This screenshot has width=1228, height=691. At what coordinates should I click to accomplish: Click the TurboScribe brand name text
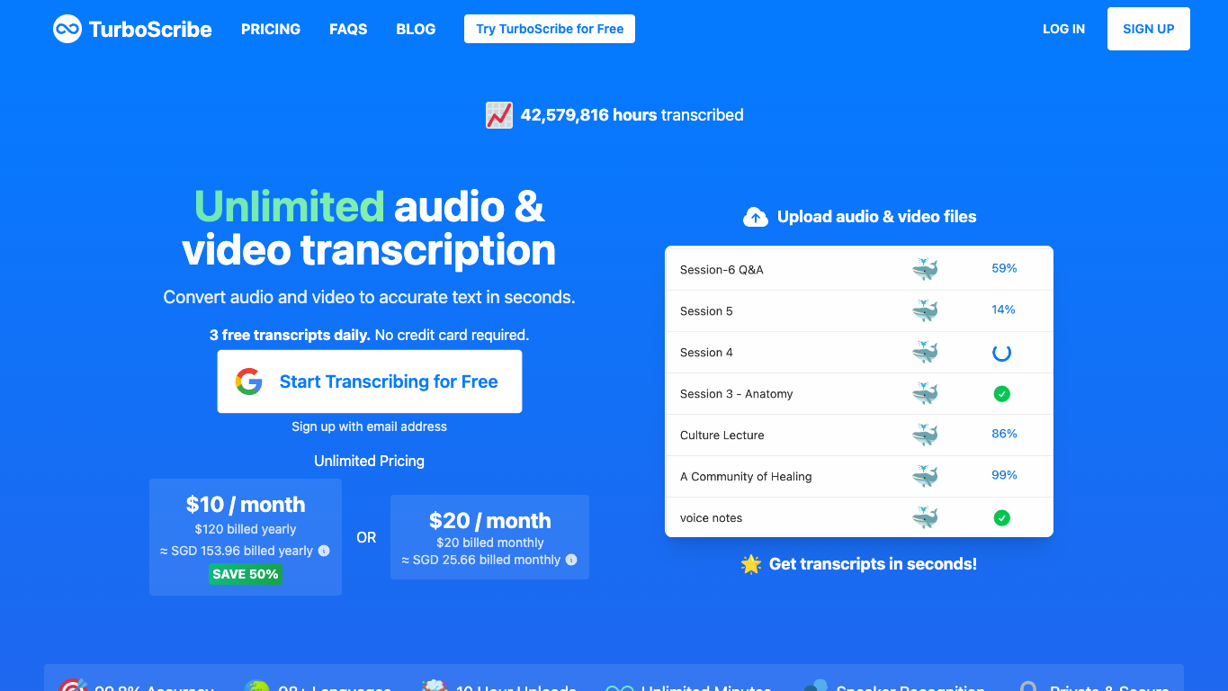coord(150,30)
